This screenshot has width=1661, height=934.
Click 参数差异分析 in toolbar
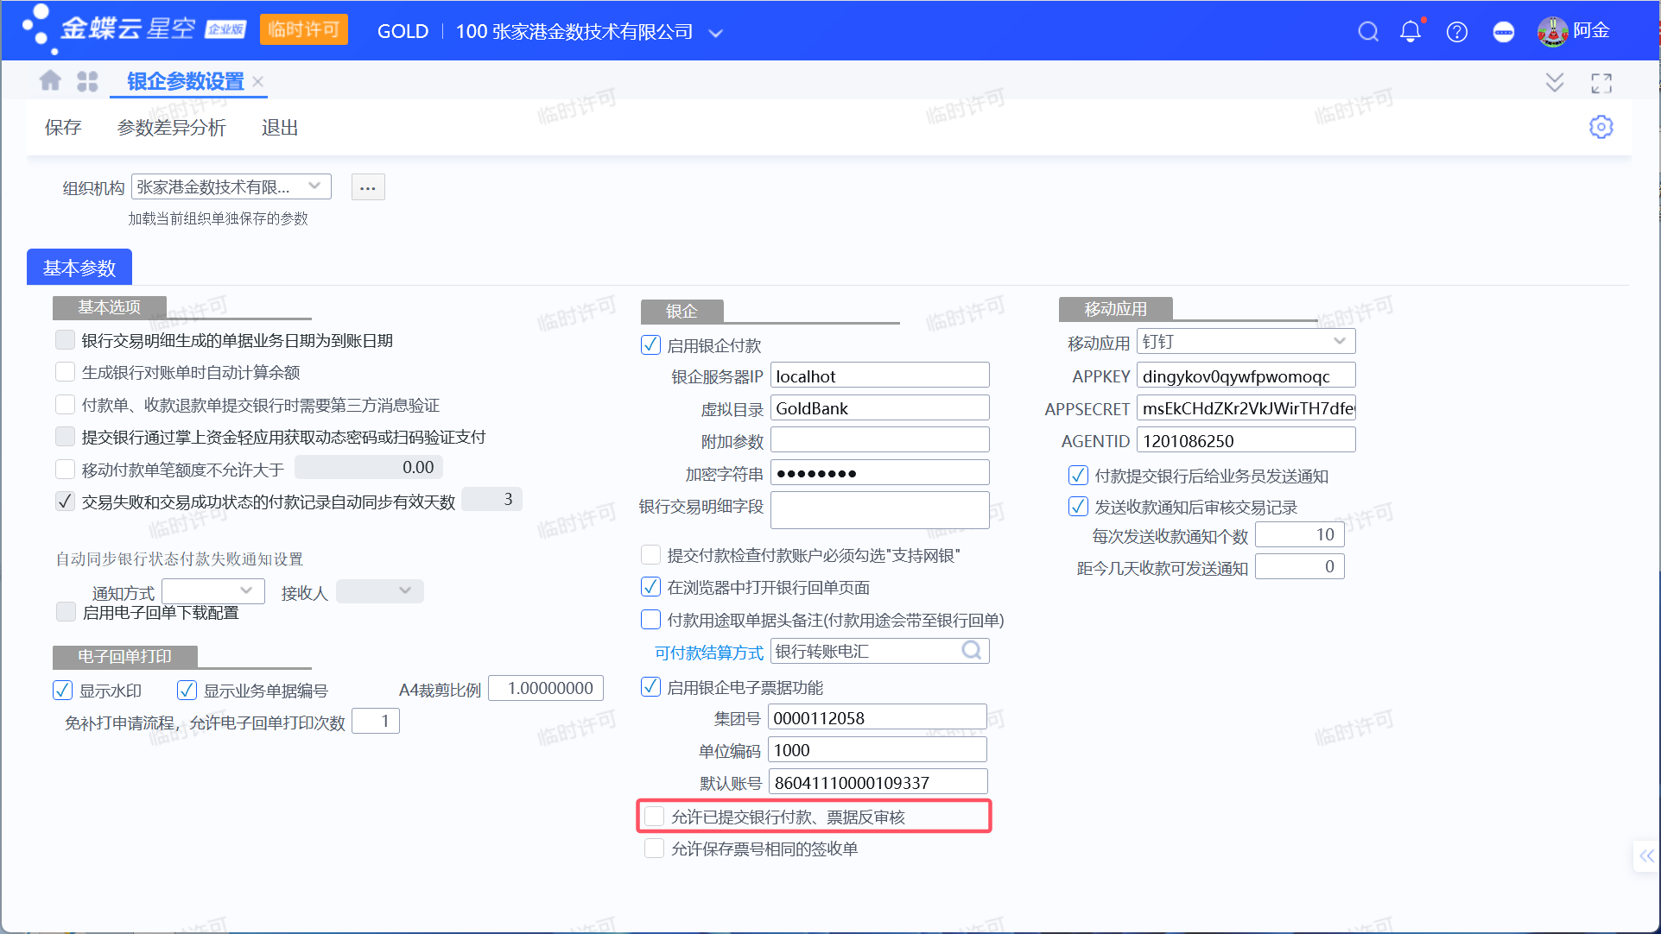(171, 128)
